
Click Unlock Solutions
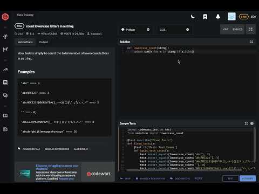coord(150,178)
